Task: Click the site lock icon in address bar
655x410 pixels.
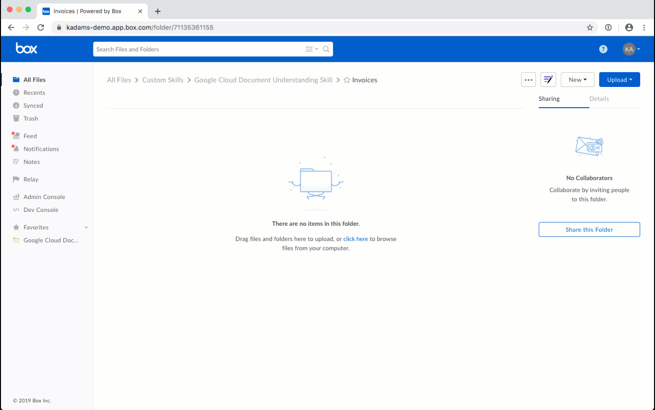Action: click(59, 28)
